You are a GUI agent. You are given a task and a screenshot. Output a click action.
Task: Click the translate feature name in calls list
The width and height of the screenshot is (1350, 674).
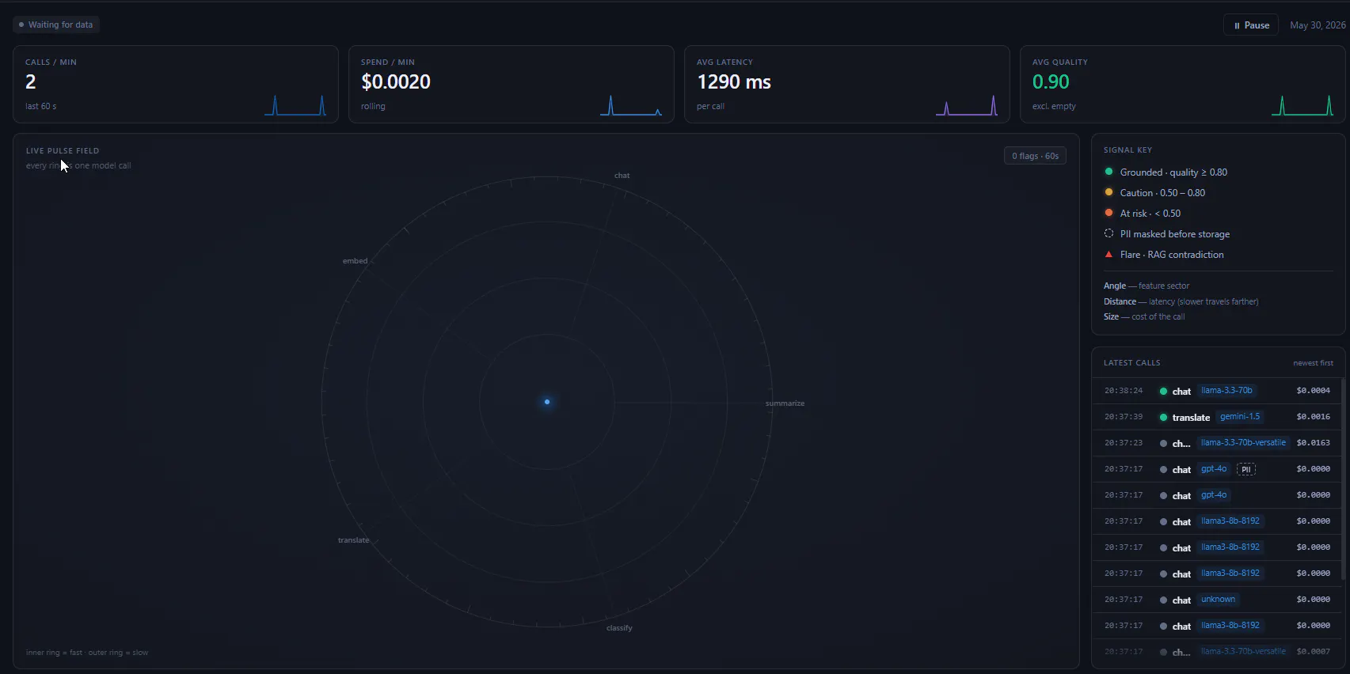point(1191,417)
